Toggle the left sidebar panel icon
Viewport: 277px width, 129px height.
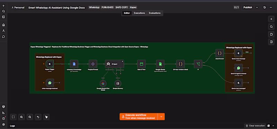click(x=3, y=17)
